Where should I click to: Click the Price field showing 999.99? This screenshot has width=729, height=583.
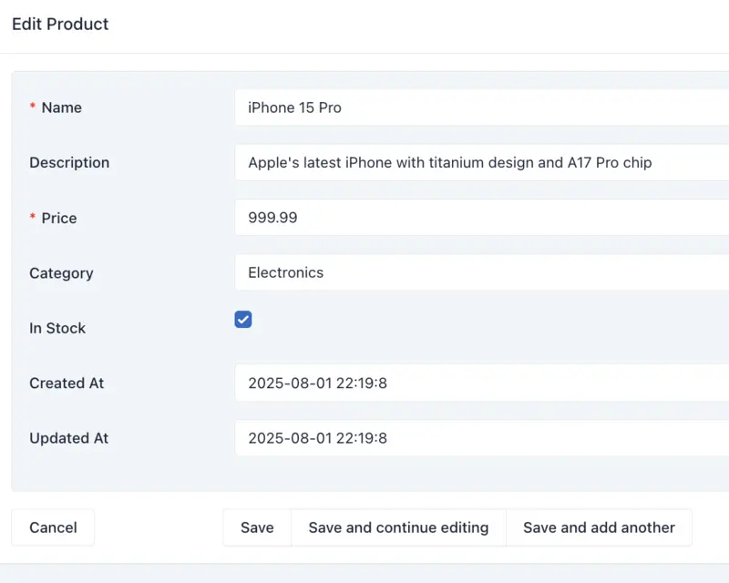coord(482,217)
